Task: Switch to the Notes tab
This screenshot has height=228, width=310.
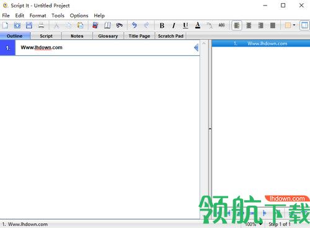Action: [77, 36]
